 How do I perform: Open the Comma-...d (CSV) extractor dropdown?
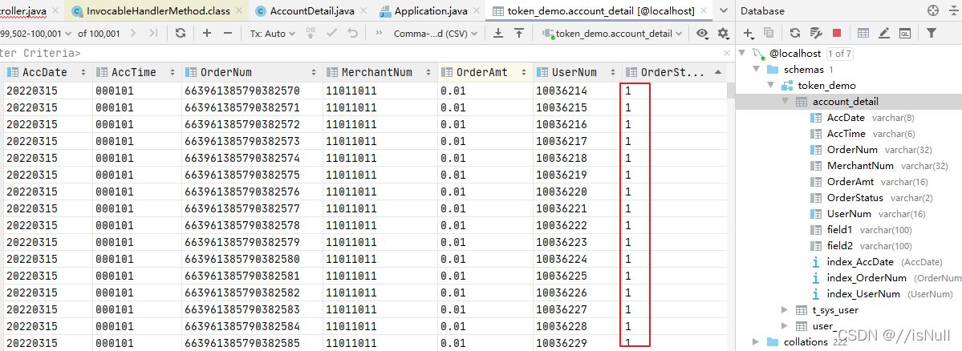point(435,34)
